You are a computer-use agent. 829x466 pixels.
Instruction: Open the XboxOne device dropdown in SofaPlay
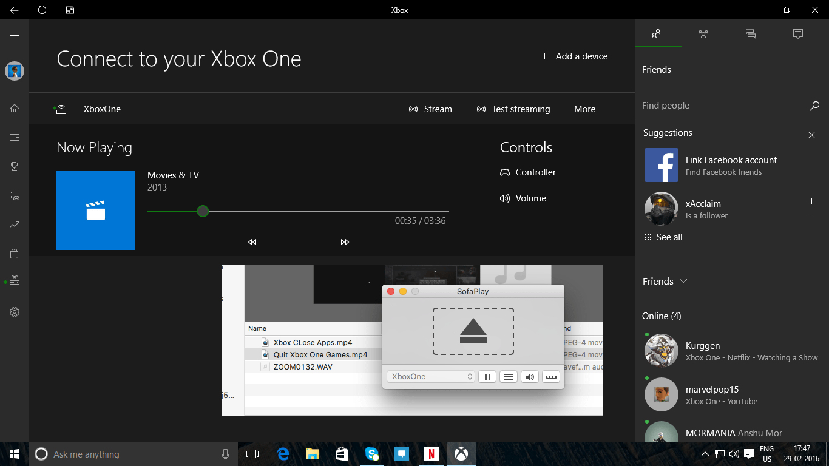tap(430, 377)
